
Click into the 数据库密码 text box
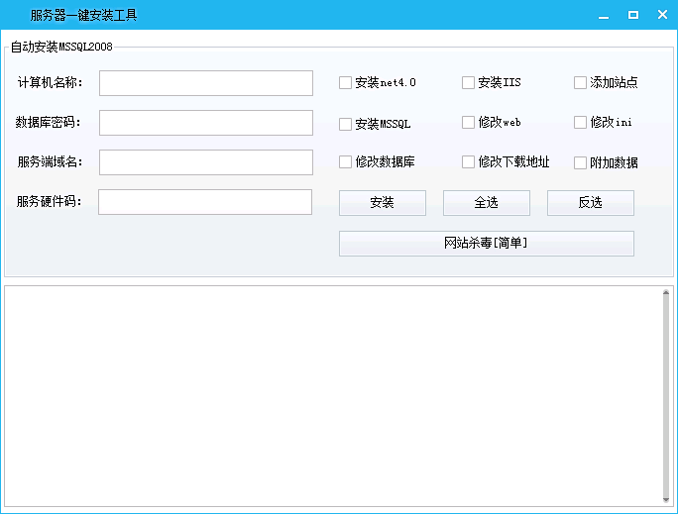[205, 123]
